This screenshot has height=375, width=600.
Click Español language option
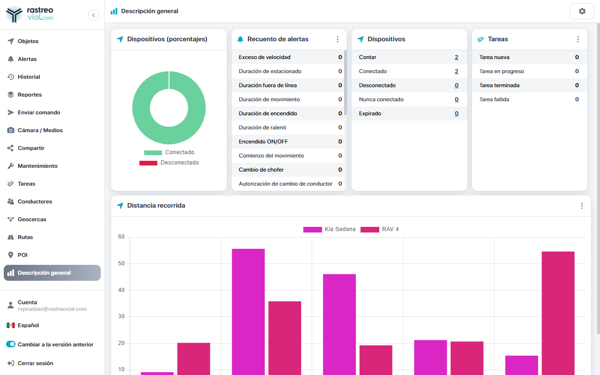coord(28,325)
